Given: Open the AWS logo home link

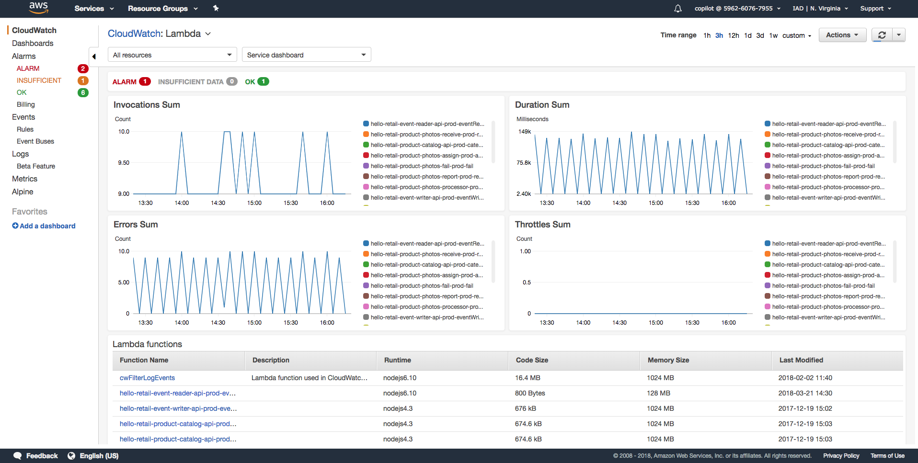Looking at the screenshot, I should click(38, 8).
